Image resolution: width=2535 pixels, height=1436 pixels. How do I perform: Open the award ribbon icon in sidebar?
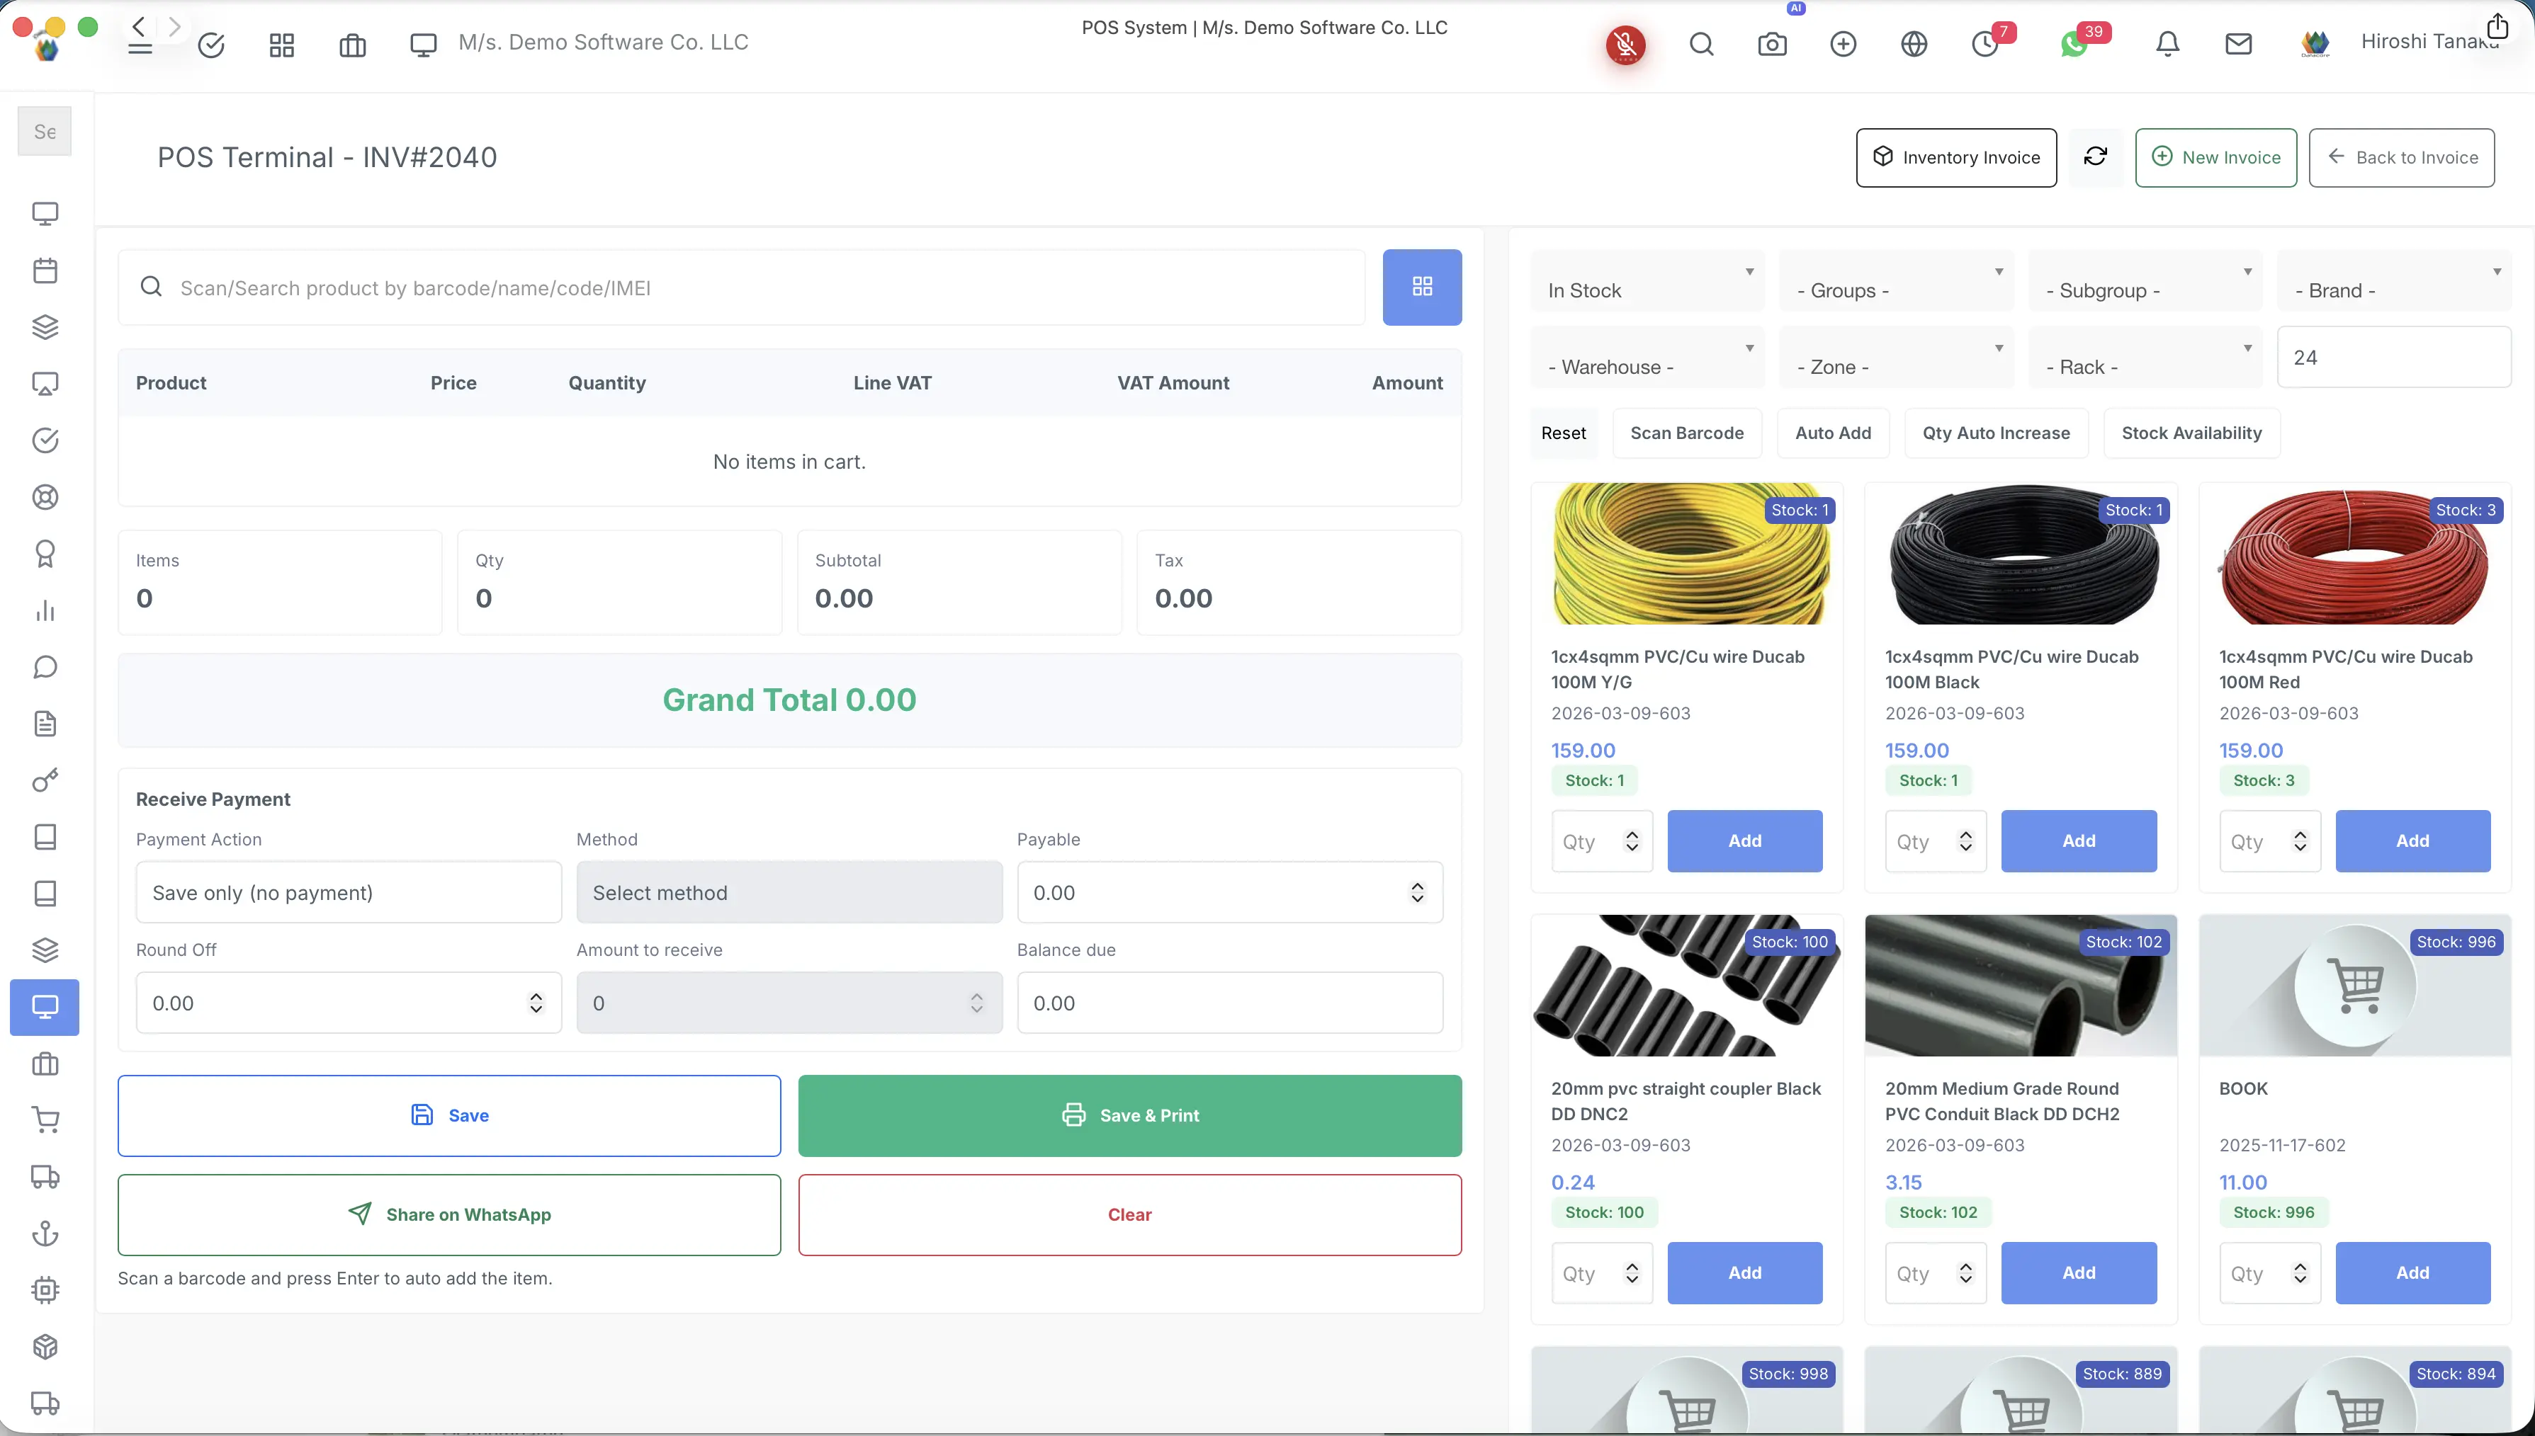pyautogui.click(x=45, y=554)
